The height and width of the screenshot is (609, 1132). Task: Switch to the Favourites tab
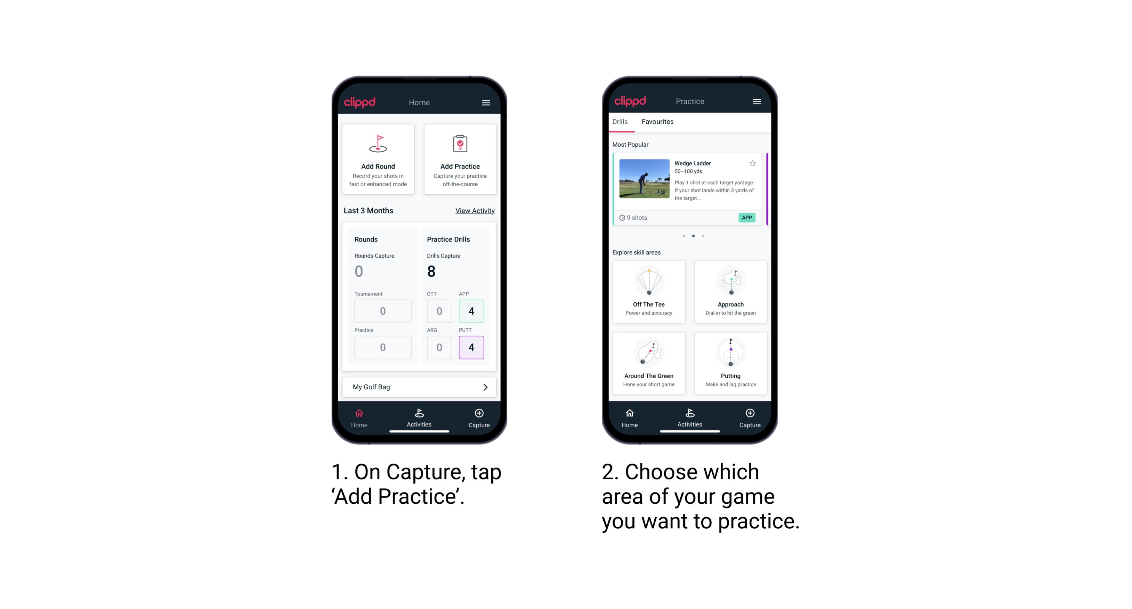[658, 122]
